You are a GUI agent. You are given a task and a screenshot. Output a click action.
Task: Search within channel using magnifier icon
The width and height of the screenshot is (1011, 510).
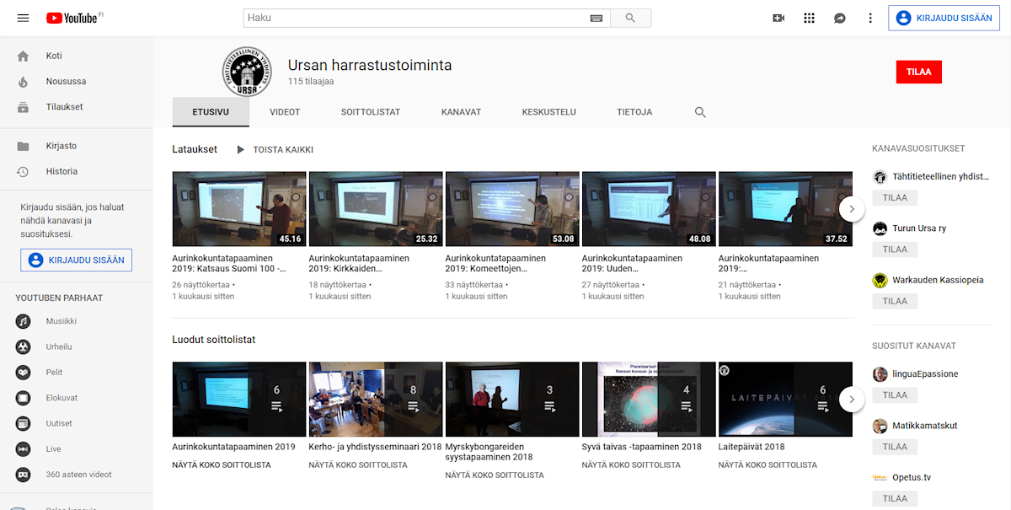tap(700, 112)
